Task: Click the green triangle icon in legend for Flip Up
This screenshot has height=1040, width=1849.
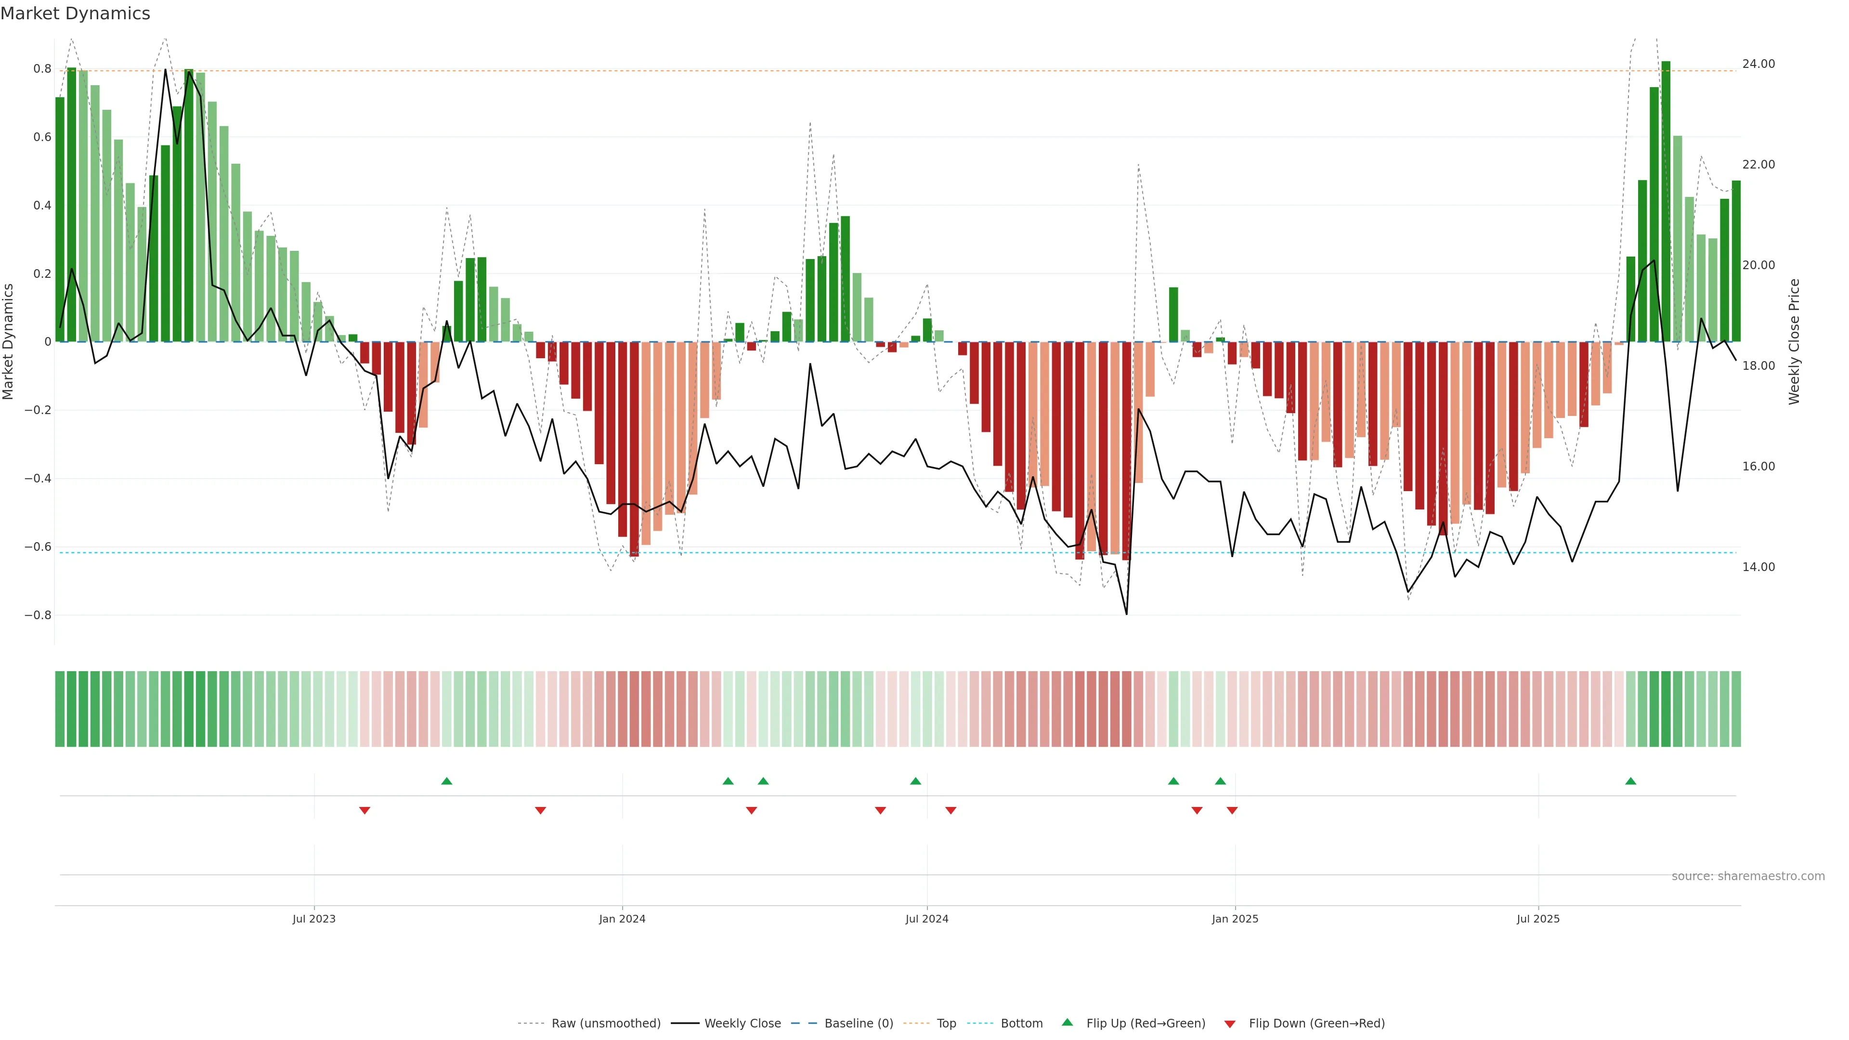Action: 1068,1022
